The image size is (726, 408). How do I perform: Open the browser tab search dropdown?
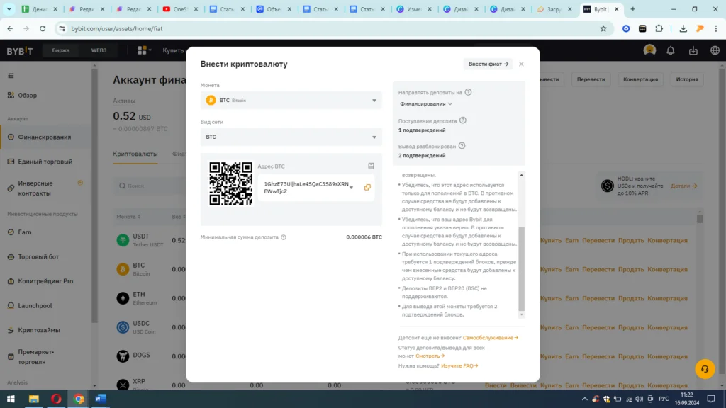point(9,9)
